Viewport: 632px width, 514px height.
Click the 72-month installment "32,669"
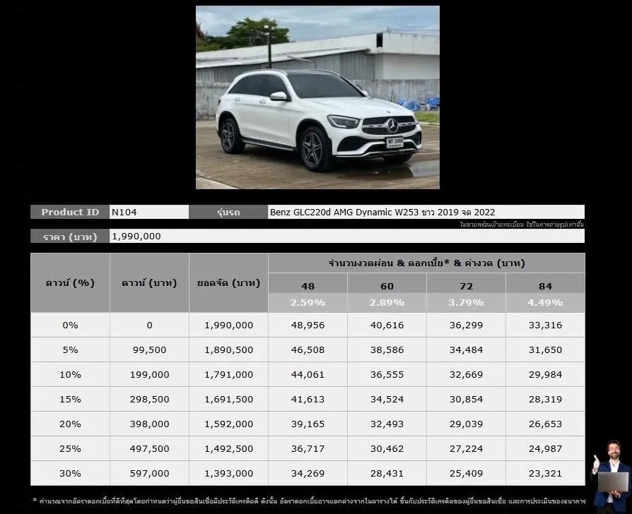pos(466,375)
